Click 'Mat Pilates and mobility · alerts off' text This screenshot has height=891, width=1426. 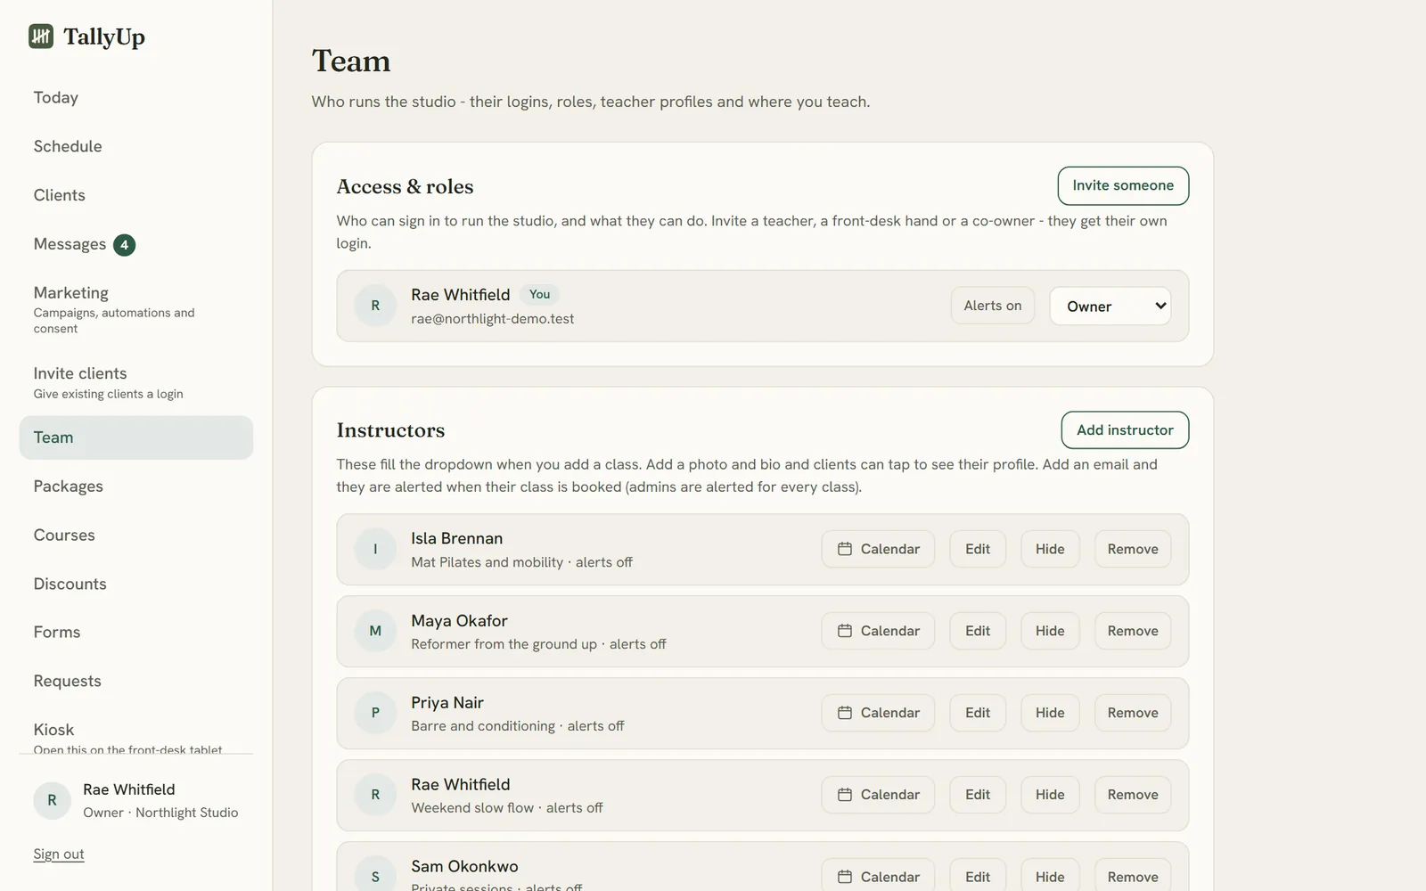tap(521, 562)
